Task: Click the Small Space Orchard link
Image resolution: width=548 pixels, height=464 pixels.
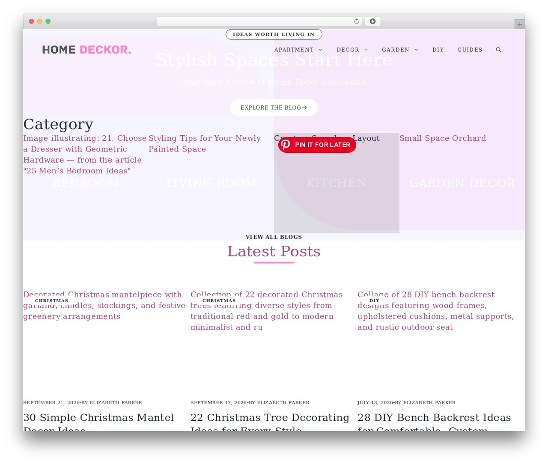Action: coord(443,138)
